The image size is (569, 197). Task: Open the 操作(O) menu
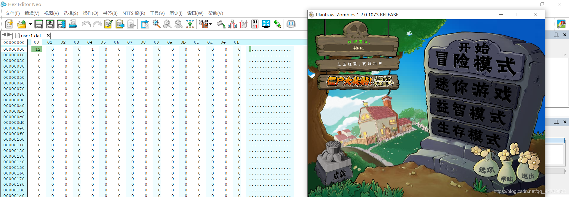click(x=91, y=13)
